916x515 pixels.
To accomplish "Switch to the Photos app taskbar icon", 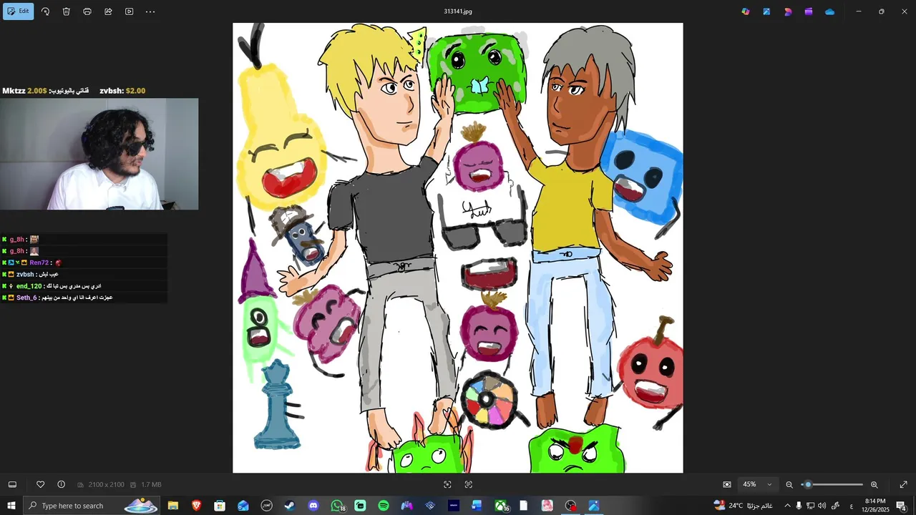I will tap(594, 506).
